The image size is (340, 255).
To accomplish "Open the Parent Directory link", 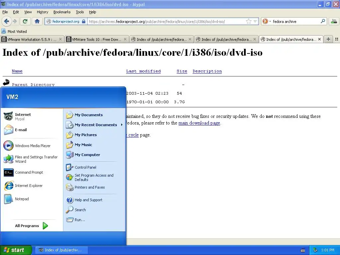I will (33, 84).
